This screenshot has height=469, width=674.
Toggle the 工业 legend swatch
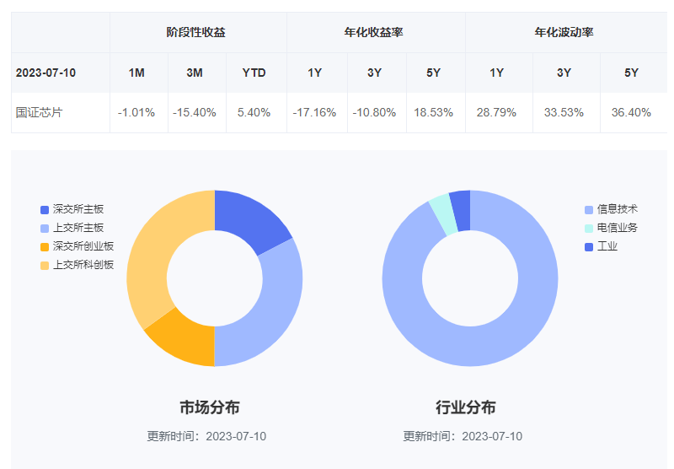point(589,247)
